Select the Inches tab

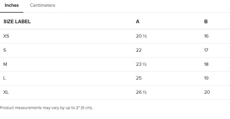pos(12,5)
